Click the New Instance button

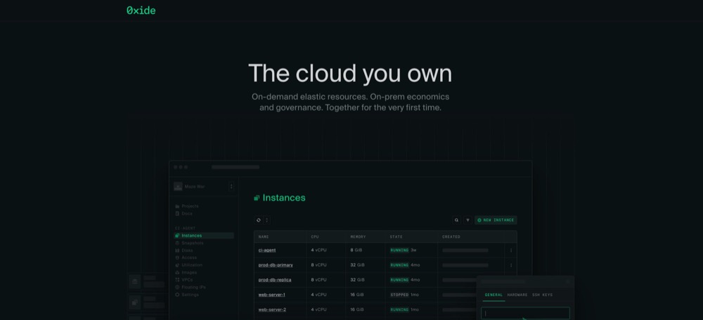tap(496, 220)
